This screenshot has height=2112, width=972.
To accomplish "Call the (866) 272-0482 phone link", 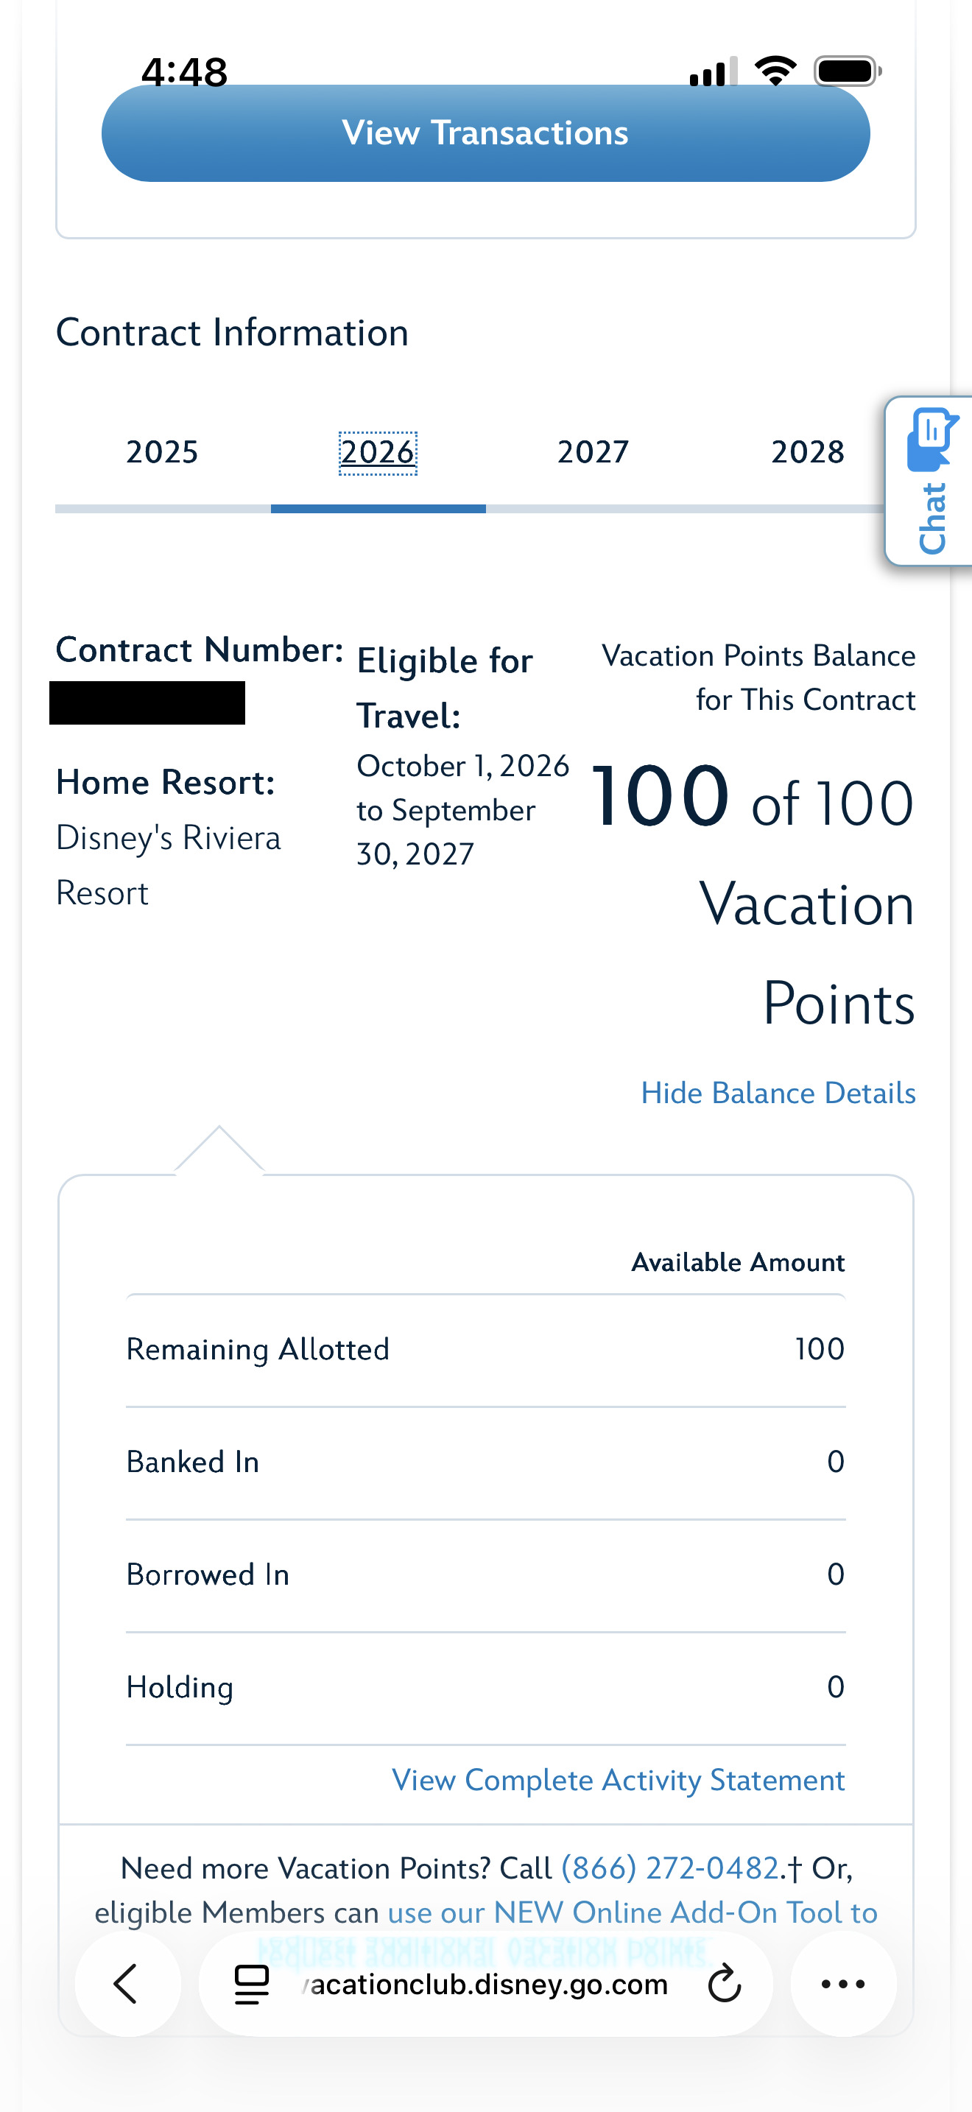I will coord(669,1868).
